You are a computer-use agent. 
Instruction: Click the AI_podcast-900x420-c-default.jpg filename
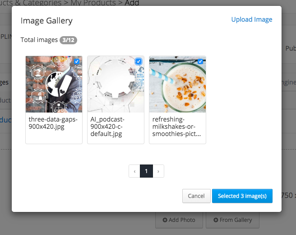[x=107, y=127]
